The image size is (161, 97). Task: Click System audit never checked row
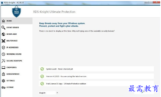point(96,69)
